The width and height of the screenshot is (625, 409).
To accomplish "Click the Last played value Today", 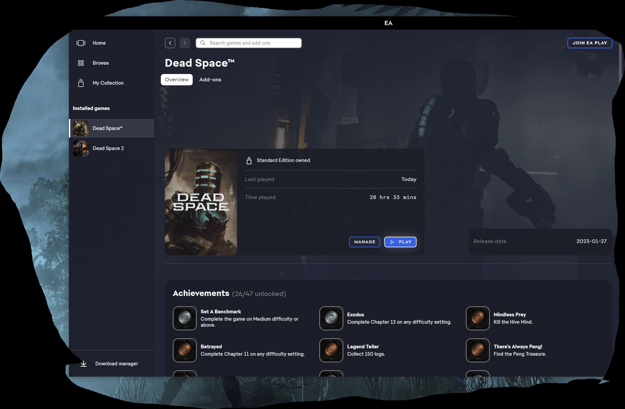I will [x=409, y=179].
